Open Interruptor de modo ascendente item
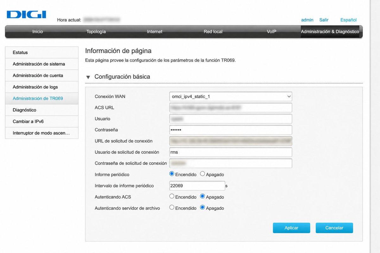380x253 pixels. coord(42,133)
